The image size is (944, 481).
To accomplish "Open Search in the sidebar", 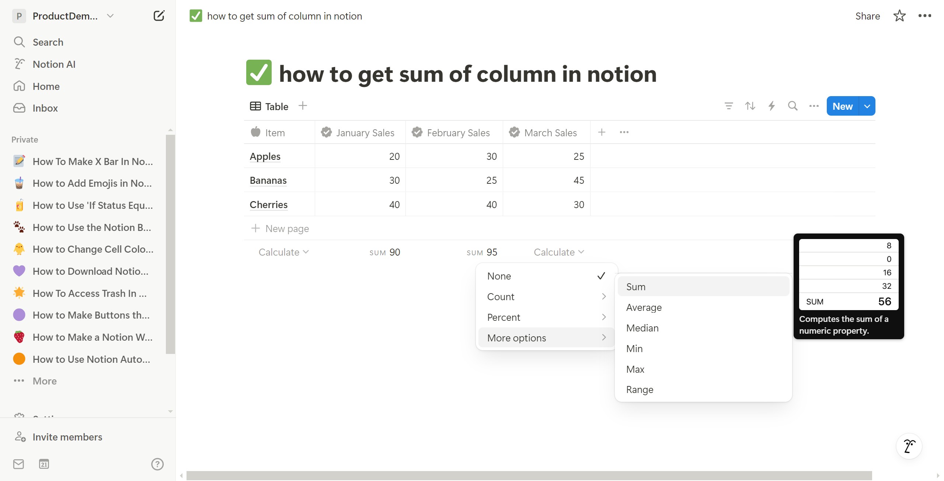I will (x=48, y=42).
